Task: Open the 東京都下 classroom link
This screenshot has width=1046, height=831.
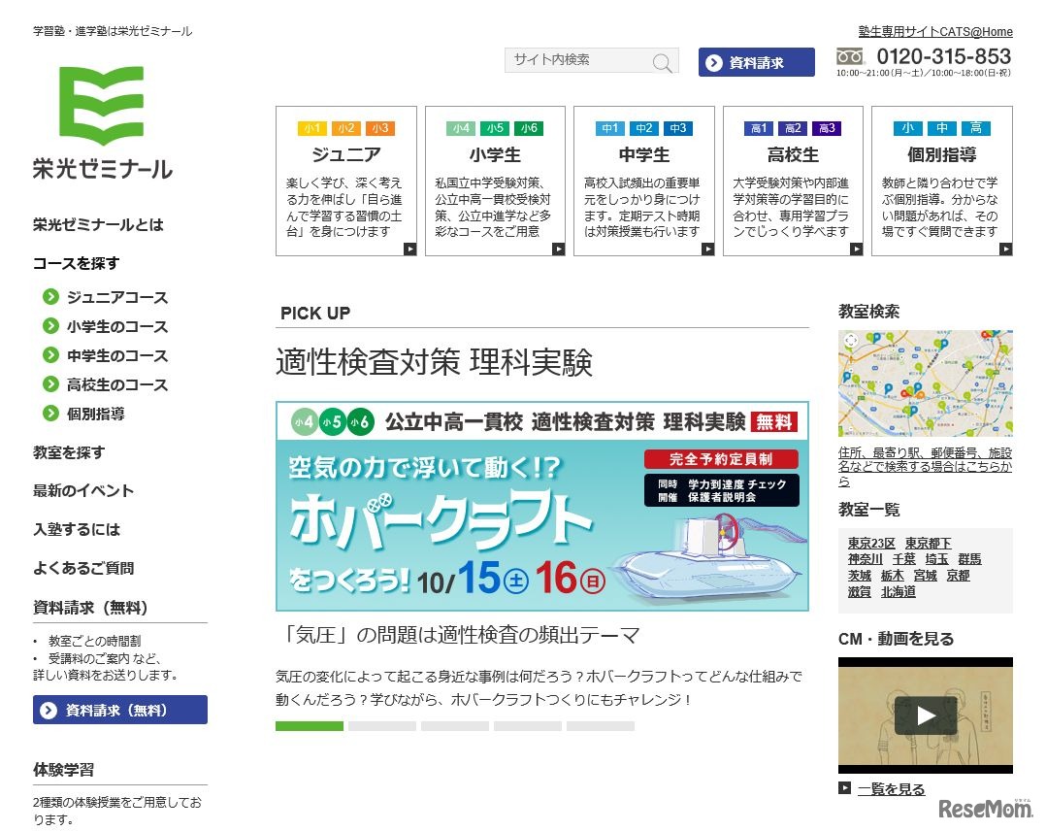Action: click(928, 544)
